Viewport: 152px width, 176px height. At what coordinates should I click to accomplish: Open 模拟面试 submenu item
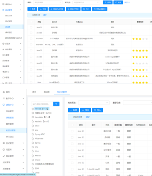(x=9, y=32)
